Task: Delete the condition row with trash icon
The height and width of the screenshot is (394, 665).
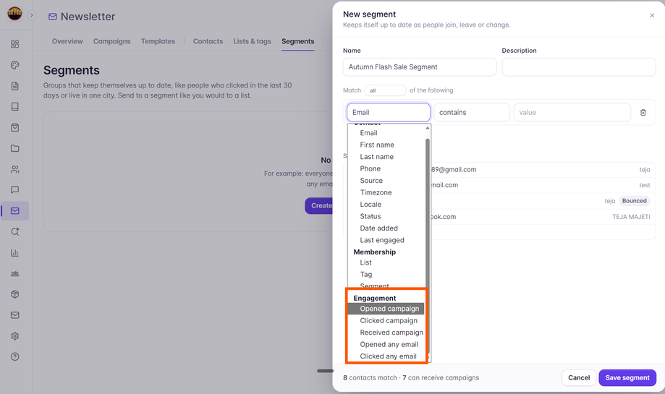Action: (643, 112)
